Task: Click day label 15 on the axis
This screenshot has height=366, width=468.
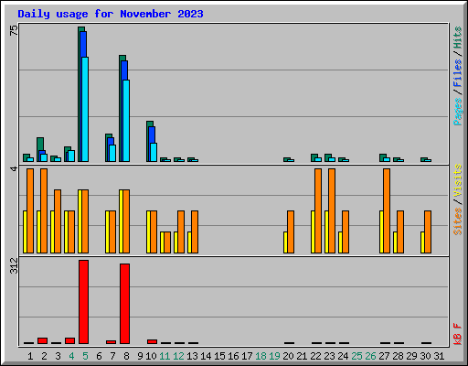Action: coord(219,356)
